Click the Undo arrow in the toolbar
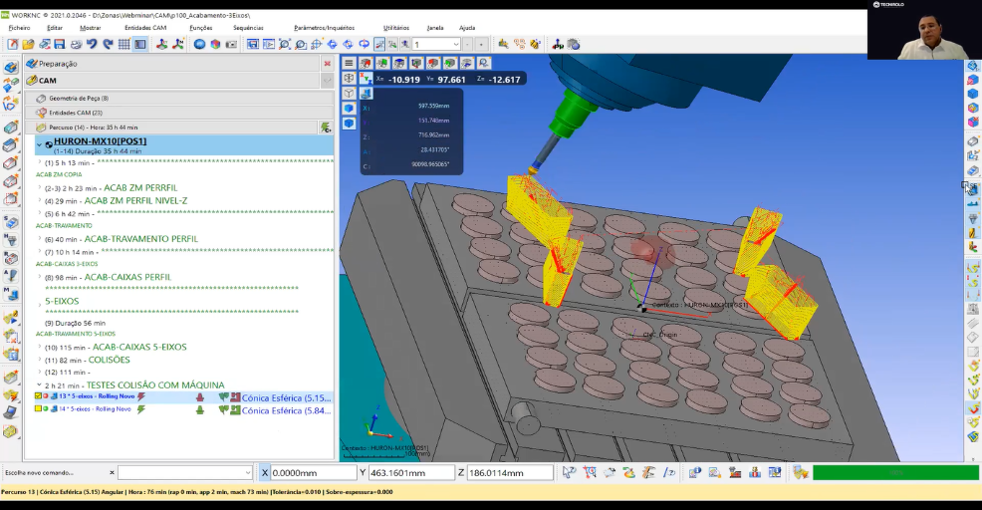982x510 pixels. 92,44
